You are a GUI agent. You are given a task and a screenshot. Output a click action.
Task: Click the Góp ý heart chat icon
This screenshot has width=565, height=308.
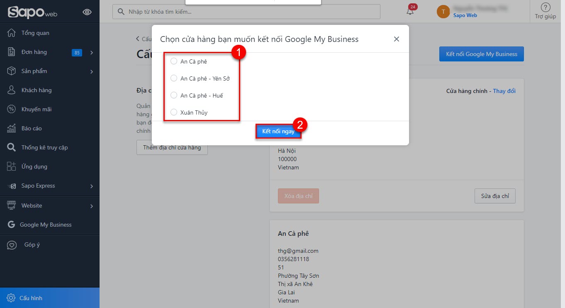tap(12, 245)
